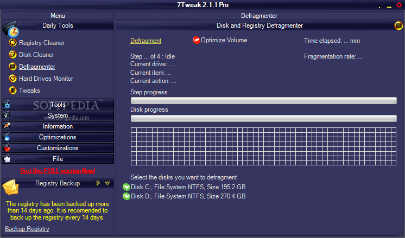Viewport: 405px width, 238px height.
Task: Click the 'Time elapsed: ... min' text
Action: (332, 41)
